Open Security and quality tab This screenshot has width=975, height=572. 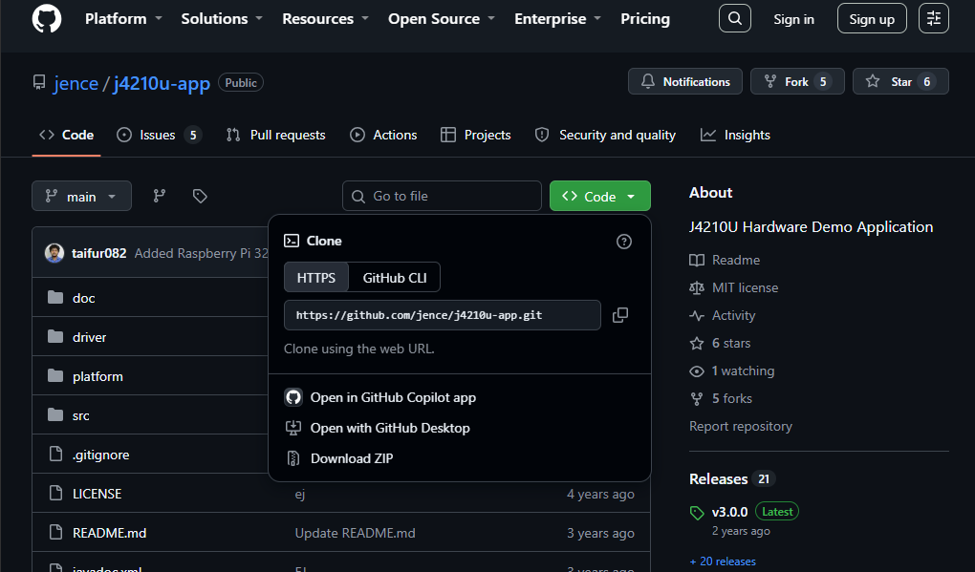[605, 135]
